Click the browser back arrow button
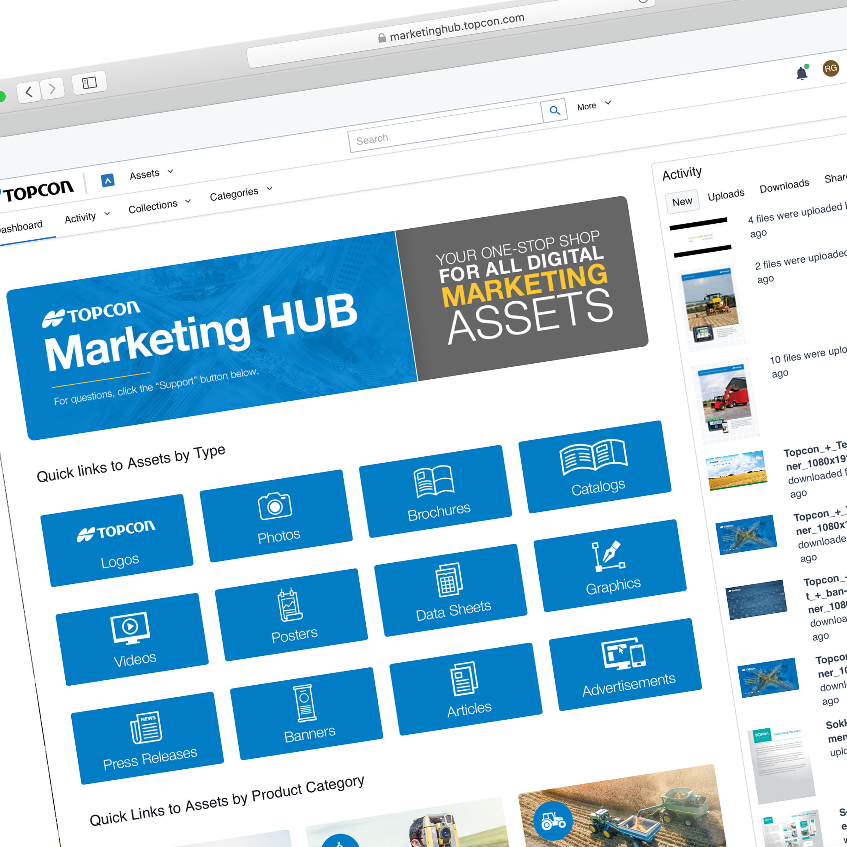This screenshot has height=847, width=847. coord(29,92)
